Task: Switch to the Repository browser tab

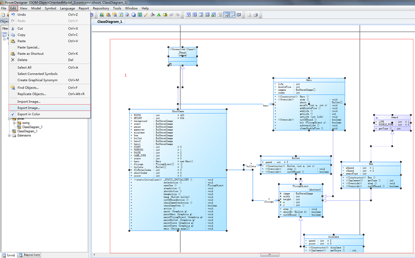Action: coord(29,255)
